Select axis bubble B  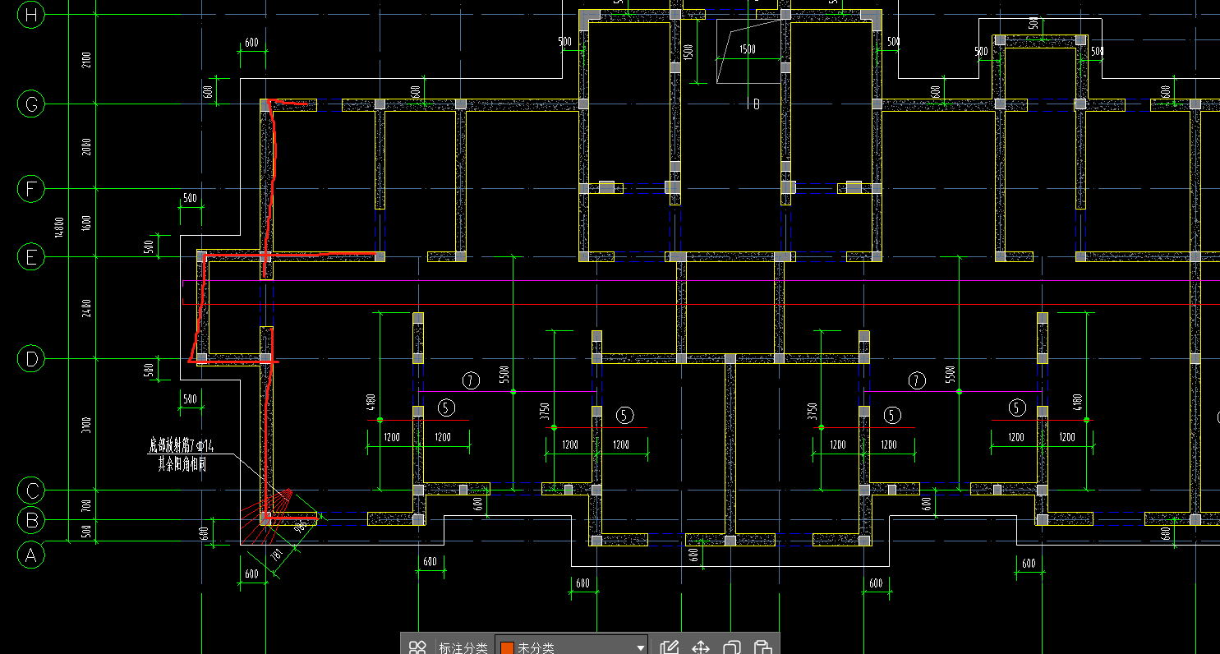pyautogui.click(x=31, y=520)
